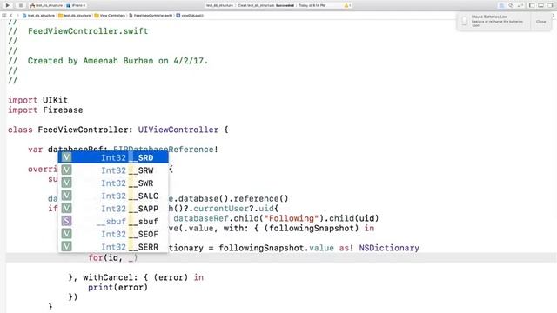Click 'import UIKit' line in editor
This screenshot has width=557, height=313.
point(37,100)
